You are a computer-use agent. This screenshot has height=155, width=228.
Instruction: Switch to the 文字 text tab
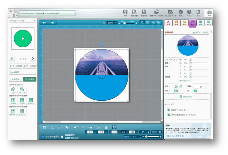168,23
